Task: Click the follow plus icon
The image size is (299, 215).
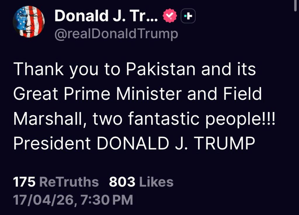Action: (x=189, y=16)
